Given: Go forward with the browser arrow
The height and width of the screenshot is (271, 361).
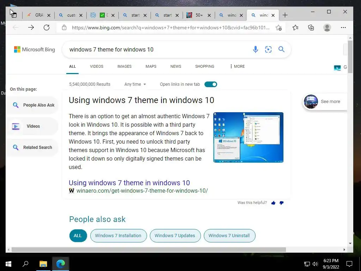Looking at the screenshot, I should click(x=31, y=28).
